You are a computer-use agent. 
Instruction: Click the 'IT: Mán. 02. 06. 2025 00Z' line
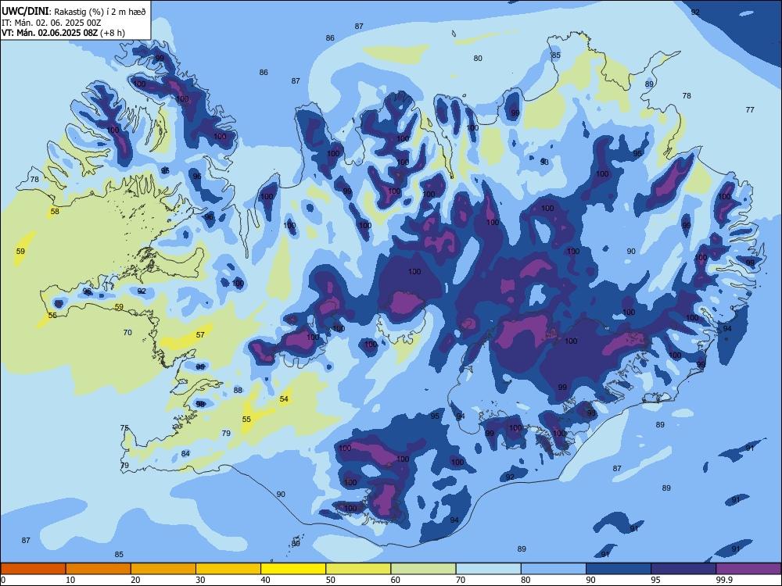(52, 23)
